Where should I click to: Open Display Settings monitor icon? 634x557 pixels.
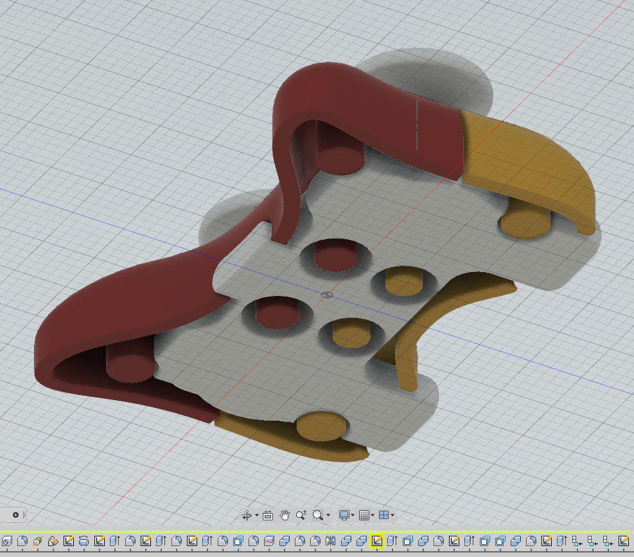(344, 515)
